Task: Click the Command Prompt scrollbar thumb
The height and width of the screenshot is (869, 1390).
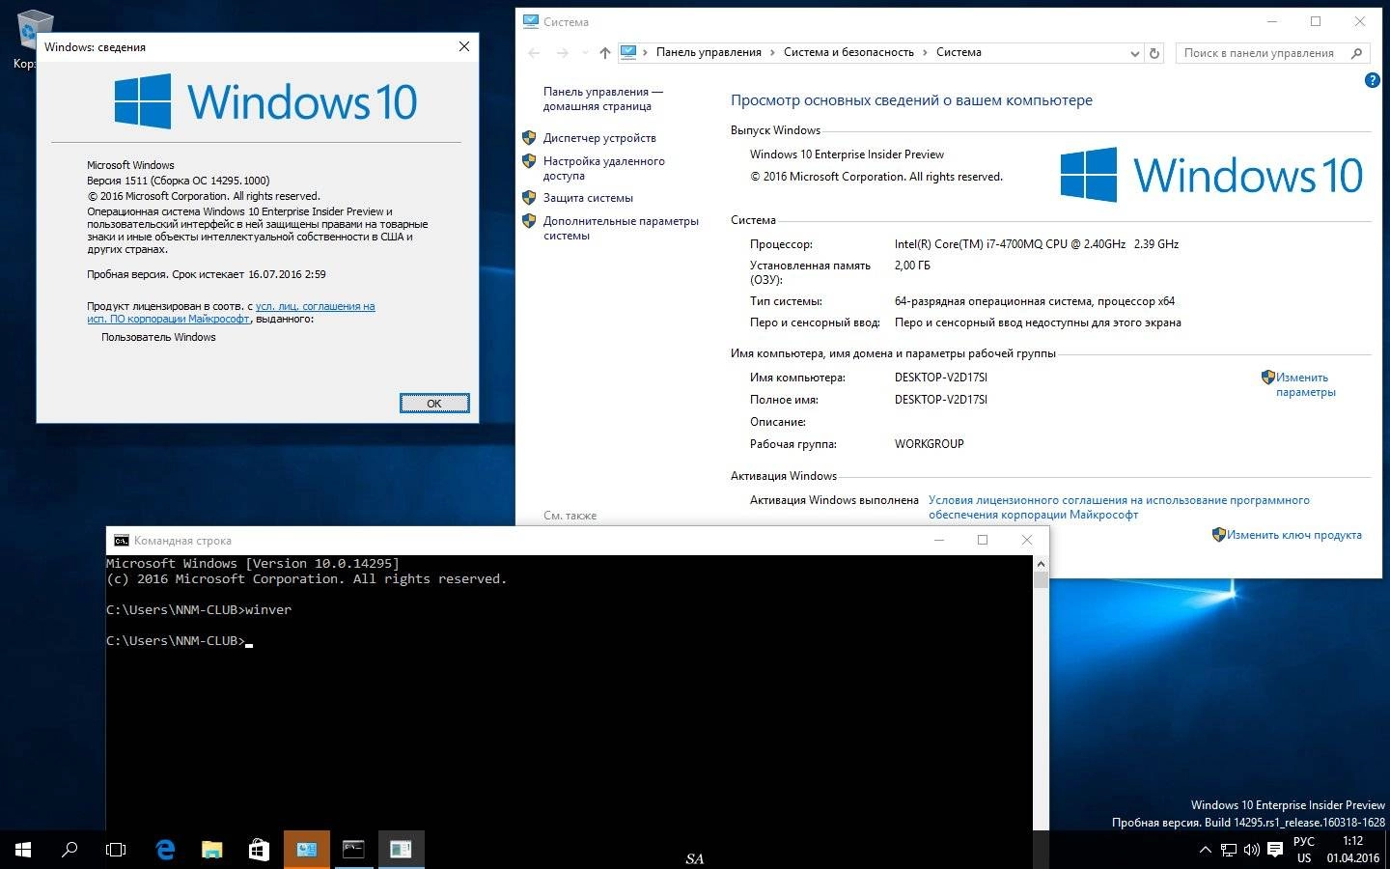Action: point(1041,580)
